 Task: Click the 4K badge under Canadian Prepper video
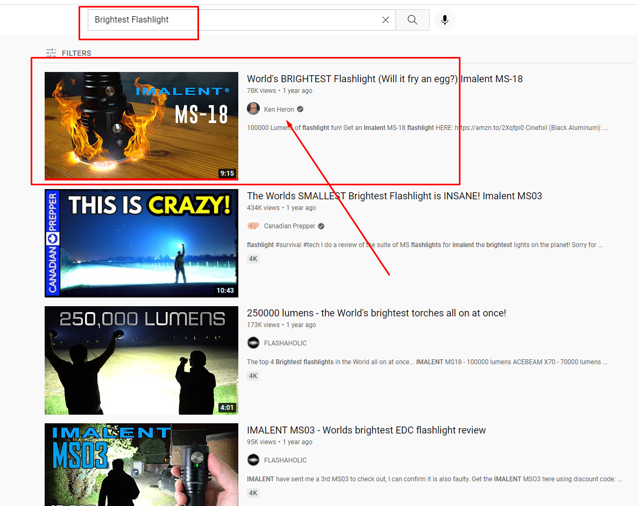coord(253,259)
